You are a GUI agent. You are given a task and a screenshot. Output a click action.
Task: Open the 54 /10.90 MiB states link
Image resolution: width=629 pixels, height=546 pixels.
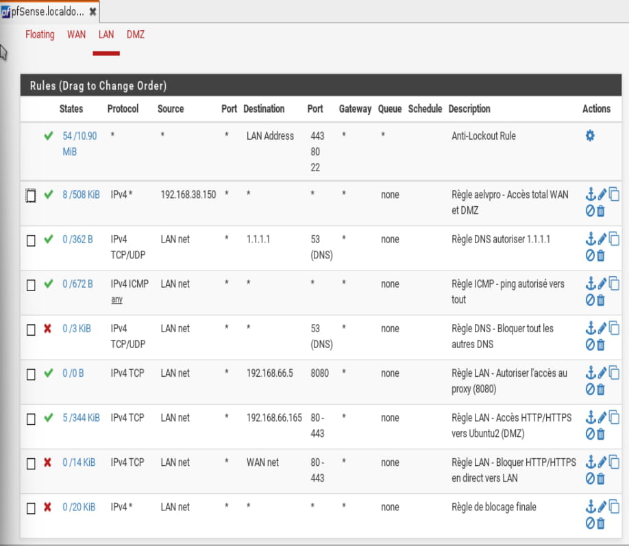79,143
